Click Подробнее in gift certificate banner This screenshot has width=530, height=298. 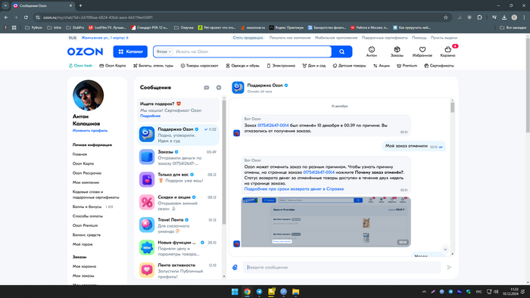(x=151, y=116)
